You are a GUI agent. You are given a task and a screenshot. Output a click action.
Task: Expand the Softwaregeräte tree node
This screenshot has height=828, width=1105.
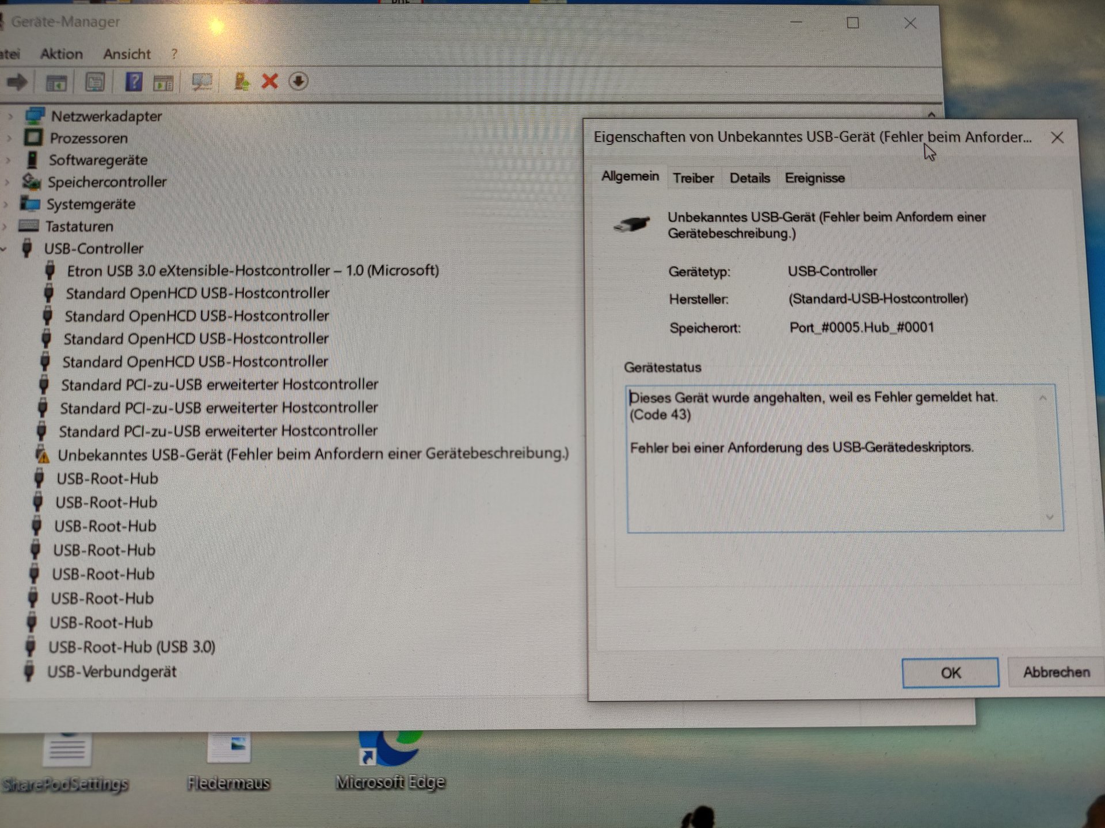(8, 160)
